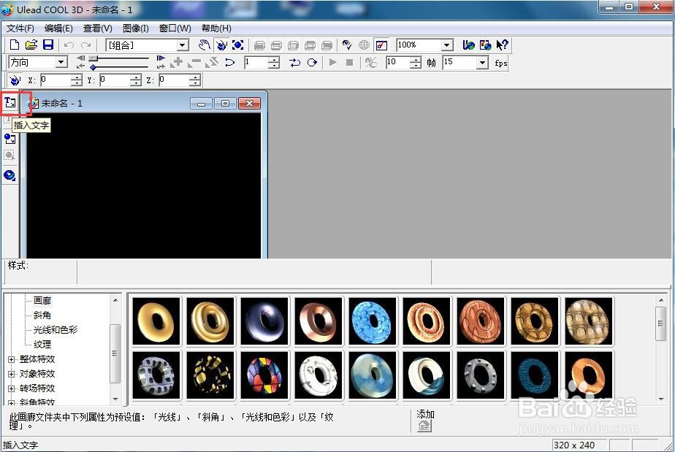Open the 方向 property dropdown
Image resolution: width=675 pixels, height=452 pixels.
point(61,62)
